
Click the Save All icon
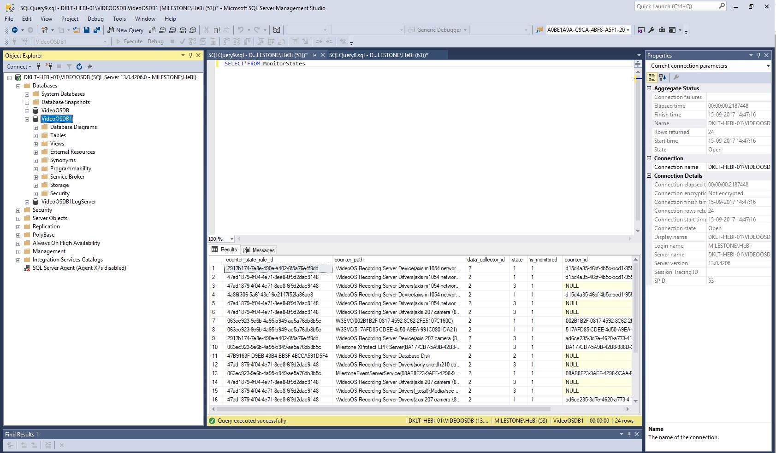point(97,30)
